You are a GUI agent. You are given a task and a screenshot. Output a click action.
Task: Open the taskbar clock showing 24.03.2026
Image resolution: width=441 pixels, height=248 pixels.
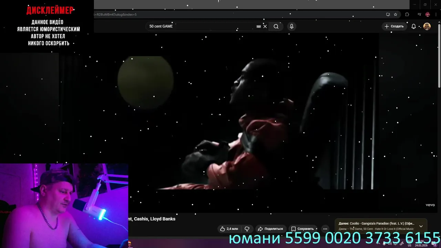coord(421,244)
